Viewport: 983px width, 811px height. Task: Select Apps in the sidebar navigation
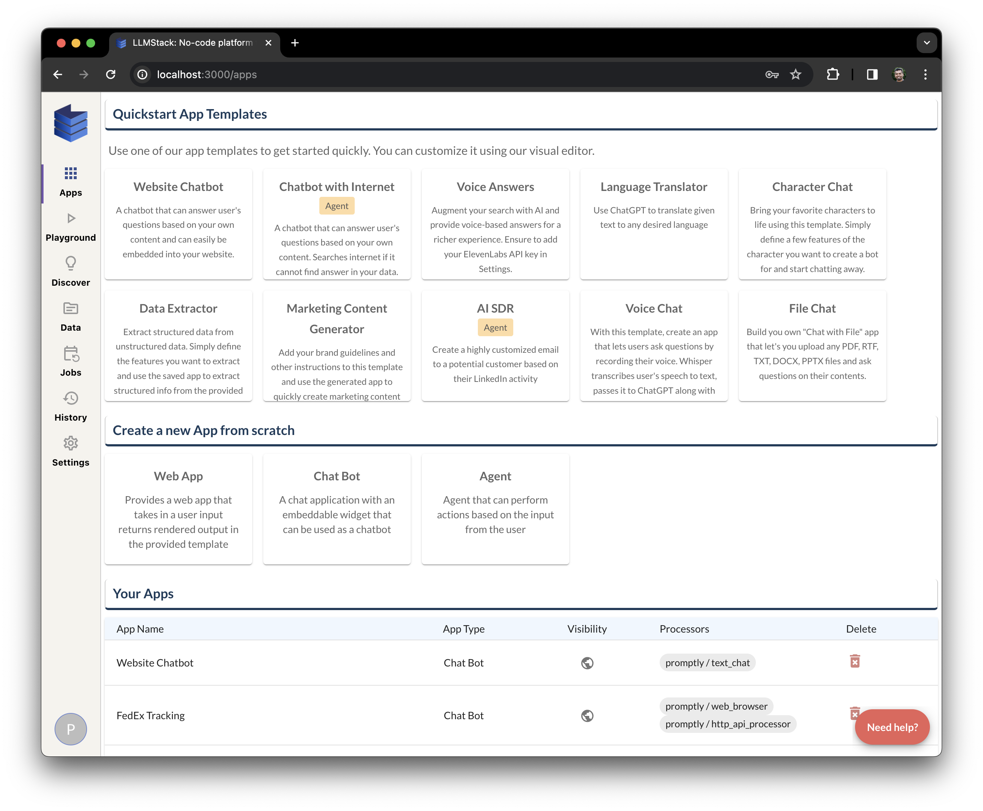(x=70, y=181)
